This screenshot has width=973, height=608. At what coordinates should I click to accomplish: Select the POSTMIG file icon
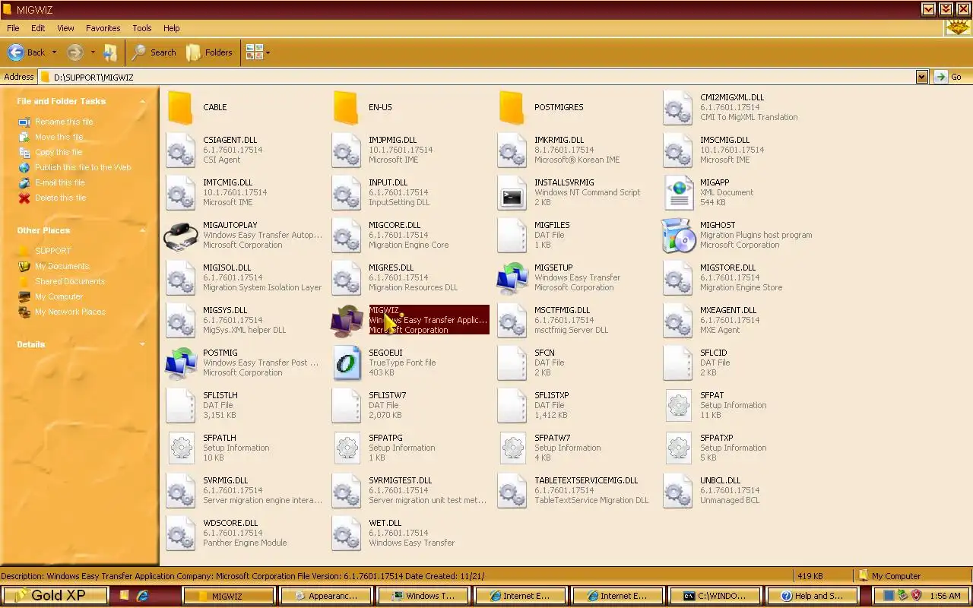[181, 363]
